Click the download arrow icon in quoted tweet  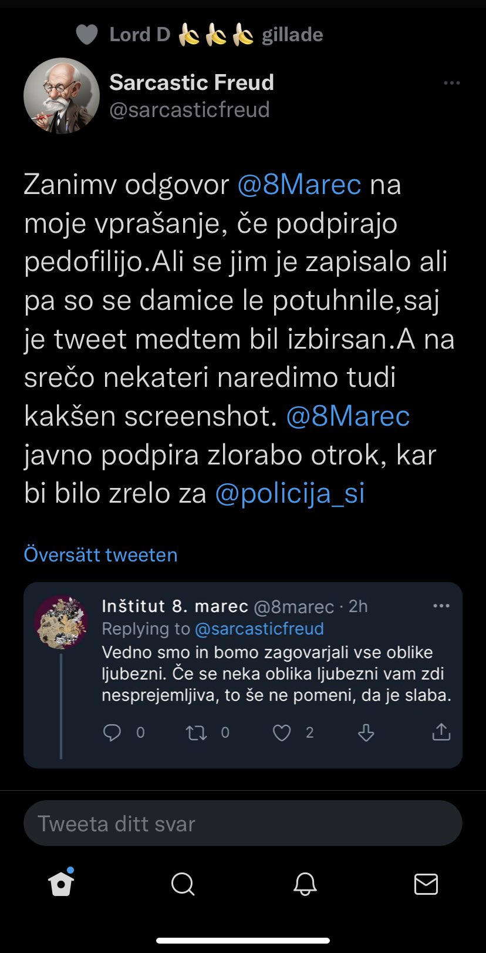point(366,733)
